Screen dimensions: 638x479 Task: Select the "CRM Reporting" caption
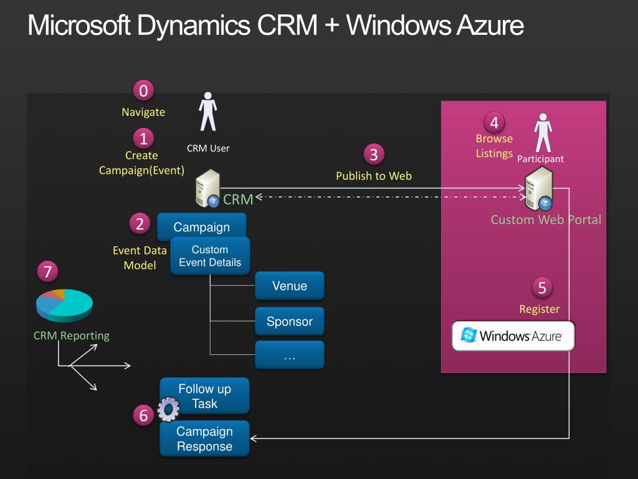tap(71, 336)
